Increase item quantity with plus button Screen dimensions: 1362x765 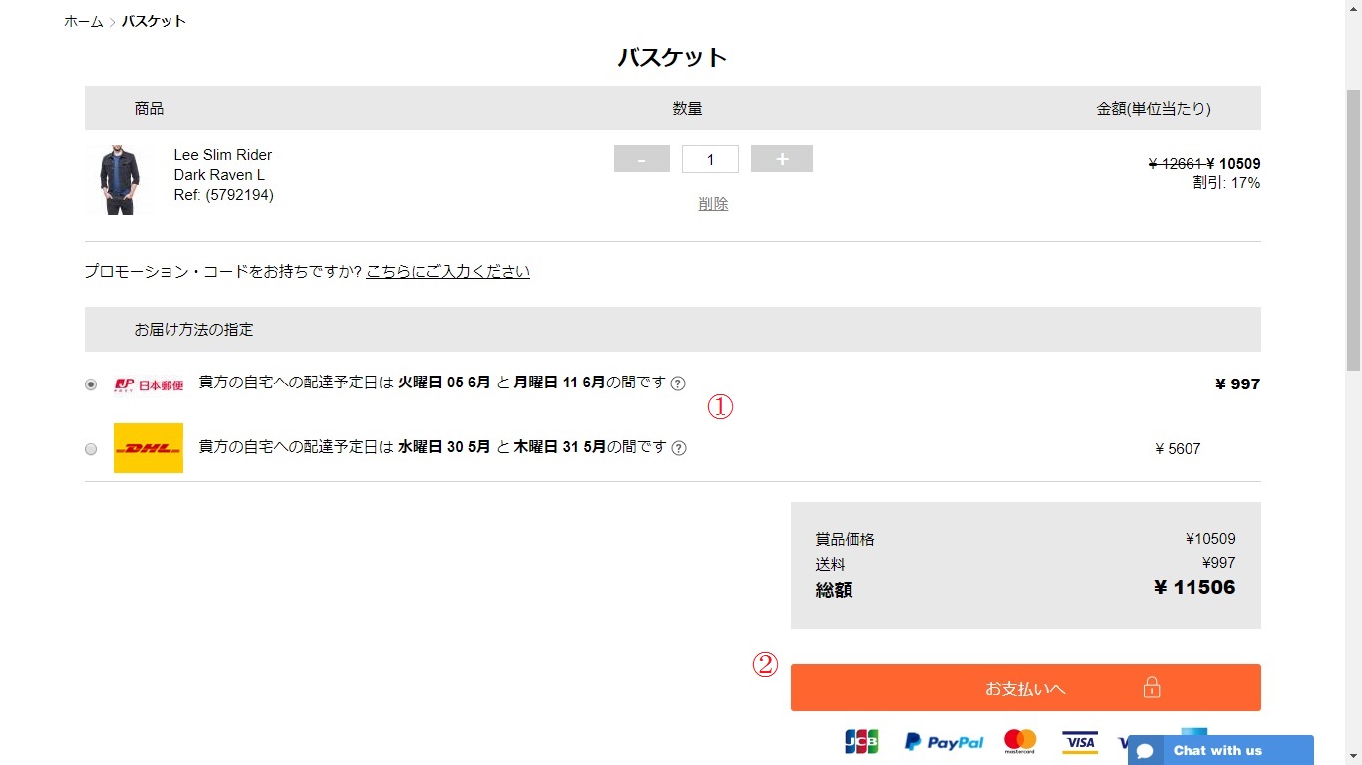tap(781, 159)
